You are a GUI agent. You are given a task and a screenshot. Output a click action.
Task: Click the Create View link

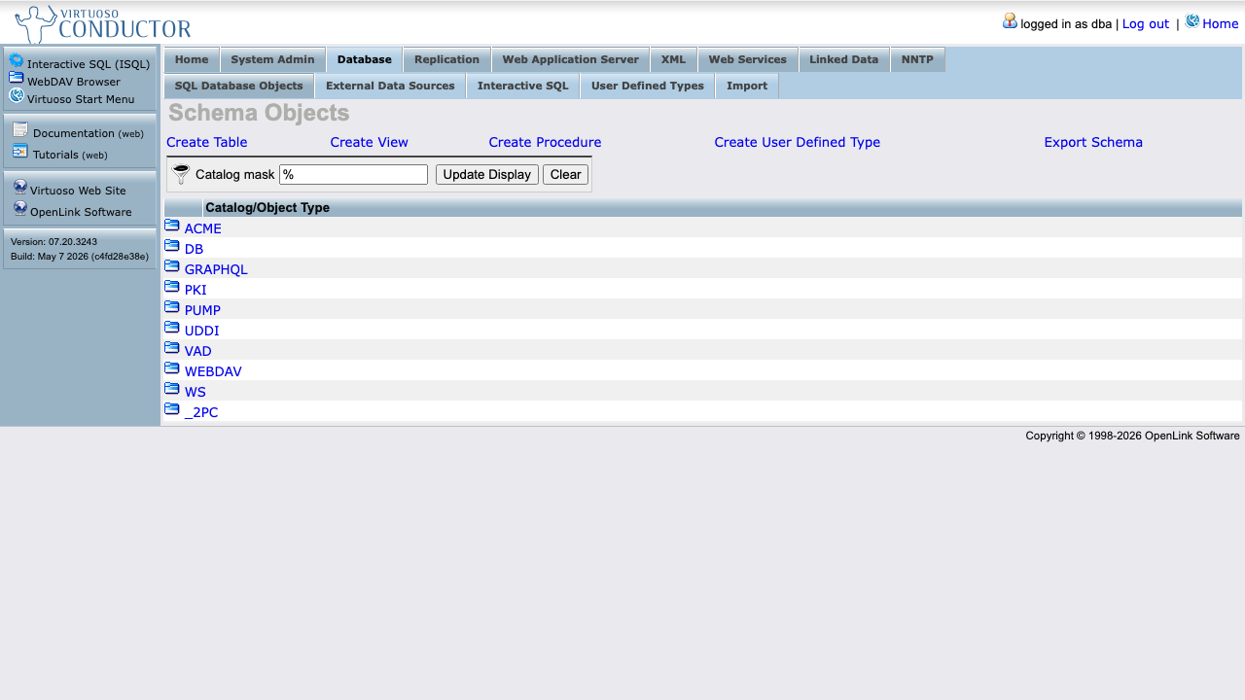[x=369, y=142]
